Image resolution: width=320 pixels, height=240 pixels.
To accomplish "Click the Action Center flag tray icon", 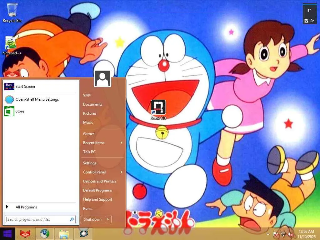I will (x=275, y=234).
